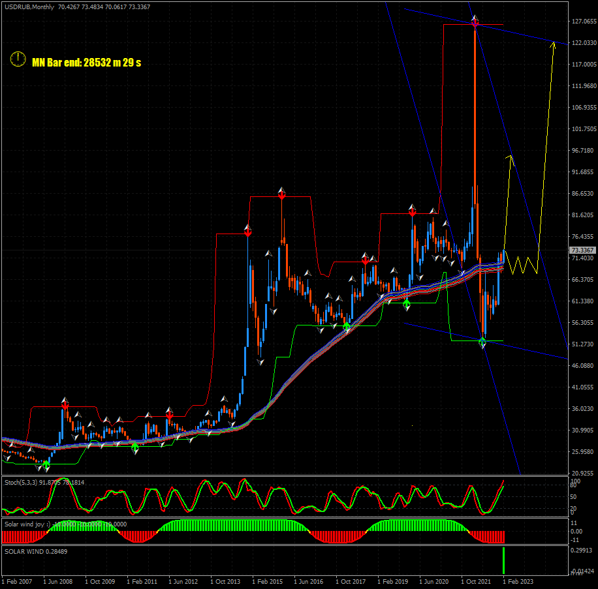Select the topmost yellow forecast arrowhead
This screenshot has height=589, width=598.
pyautogui.click(x=554, y=44)
